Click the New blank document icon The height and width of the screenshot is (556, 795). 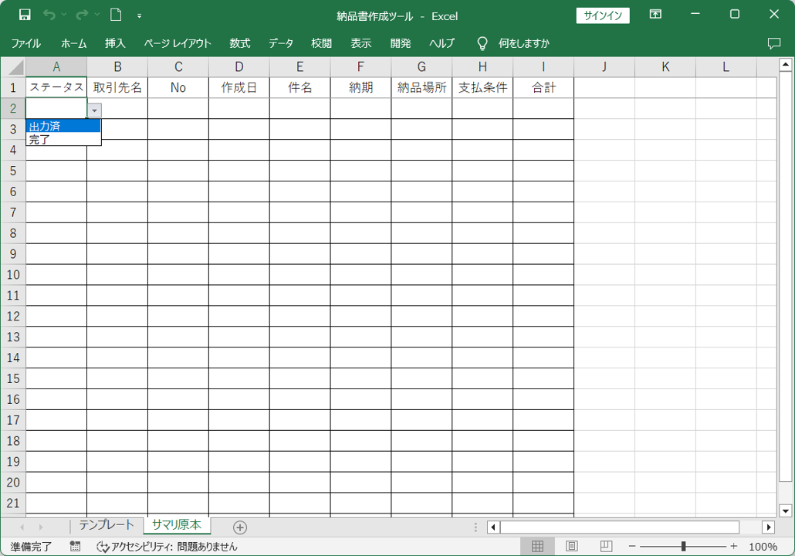(x=116, y=15)
